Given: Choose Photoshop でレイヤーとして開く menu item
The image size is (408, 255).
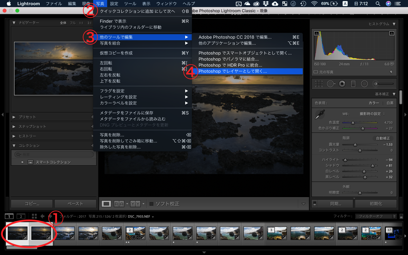Looking at the screenshot, I should (x=232, y=71).
